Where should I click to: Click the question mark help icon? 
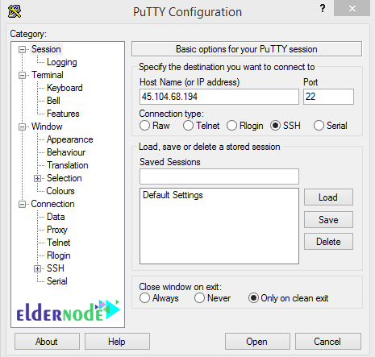(x=323, y=8)
